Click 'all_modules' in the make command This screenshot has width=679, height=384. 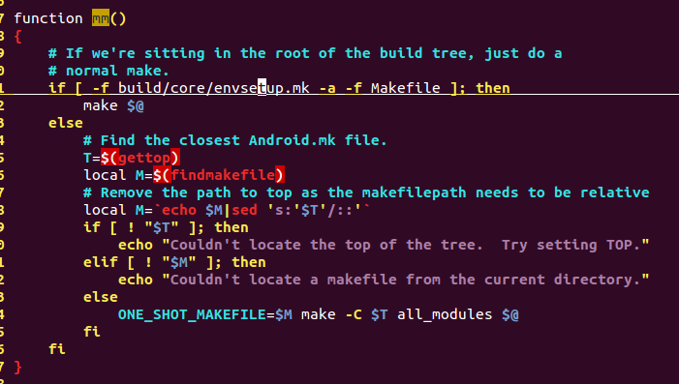click(445, 314)
